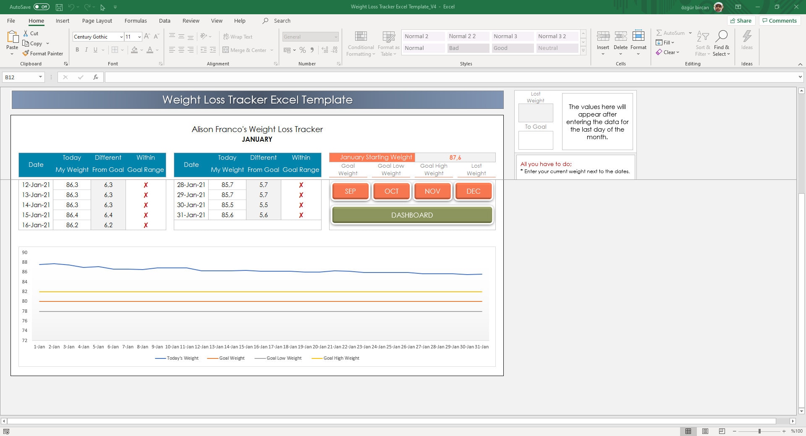Adjust the zoom slider
The width and height of the screenshot is (806, 436).
(x=759, y=431)
